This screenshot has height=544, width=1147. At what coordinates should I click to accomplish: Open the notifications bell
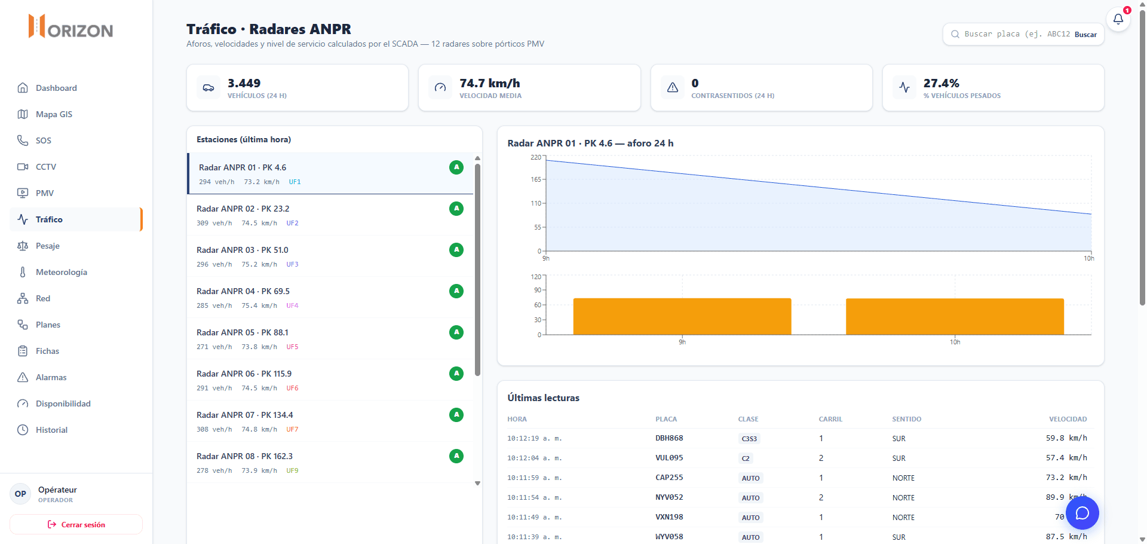coord(1118,19)
